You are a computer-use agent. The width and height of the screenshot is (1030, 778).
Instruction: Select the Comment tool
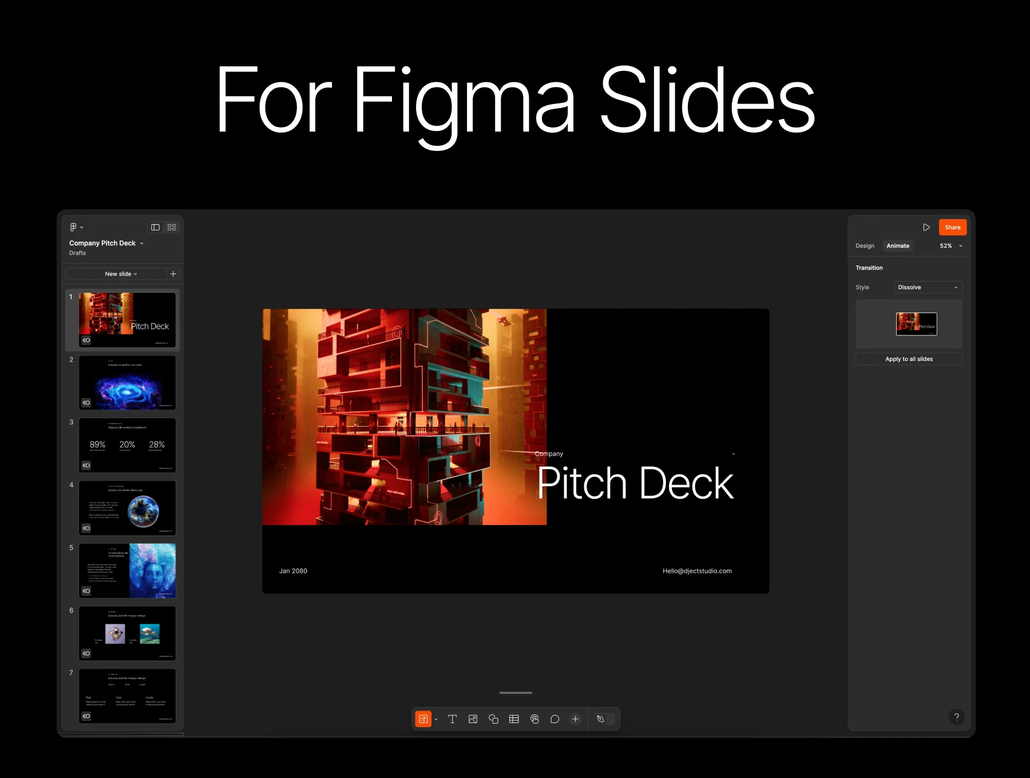(x=555, y=719)
